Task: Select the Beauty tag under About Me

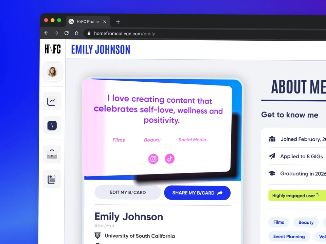Action: point(306,222)
